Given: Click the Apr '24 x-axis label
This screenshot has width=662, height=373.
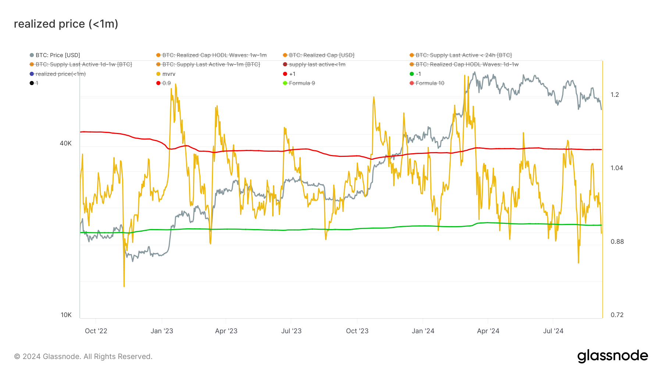Looking at the screenshot, I should coord(488,331).
